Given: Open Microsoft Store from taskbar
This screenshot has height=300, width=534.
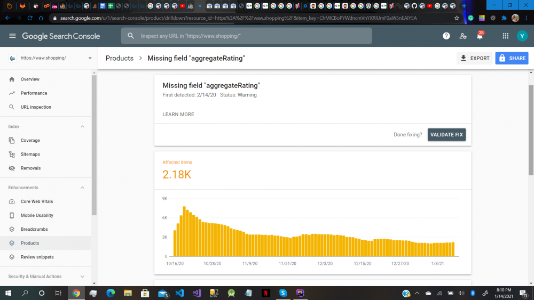Looking at the screenshot, I should (145, 293).
